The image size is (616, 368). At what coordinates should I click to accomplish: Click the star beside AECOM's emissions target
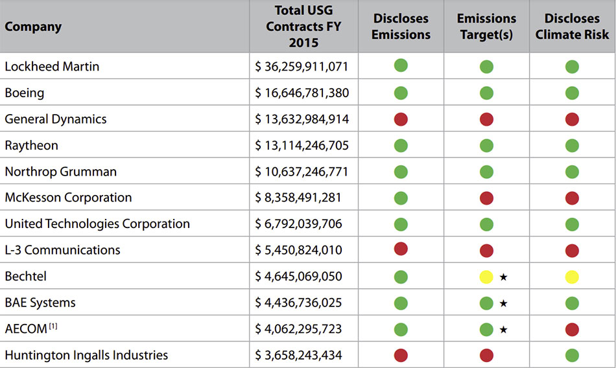tap(504, 330)
